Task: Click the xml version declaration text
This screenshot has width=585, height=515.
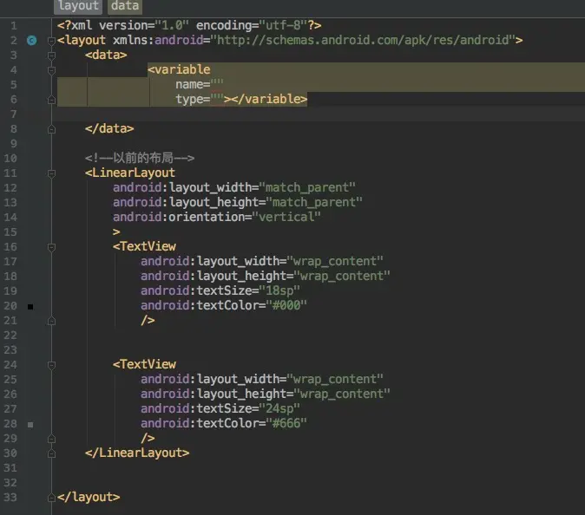Action: 189,25
